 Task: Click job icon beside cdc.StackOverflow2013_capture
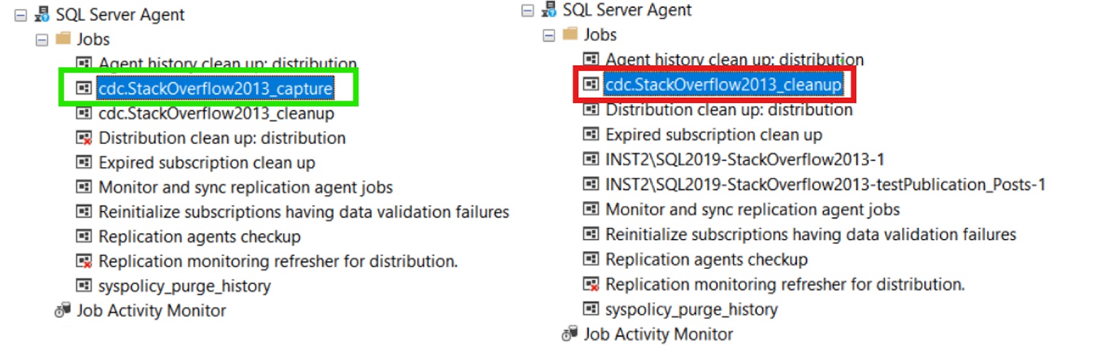(84, 88)
